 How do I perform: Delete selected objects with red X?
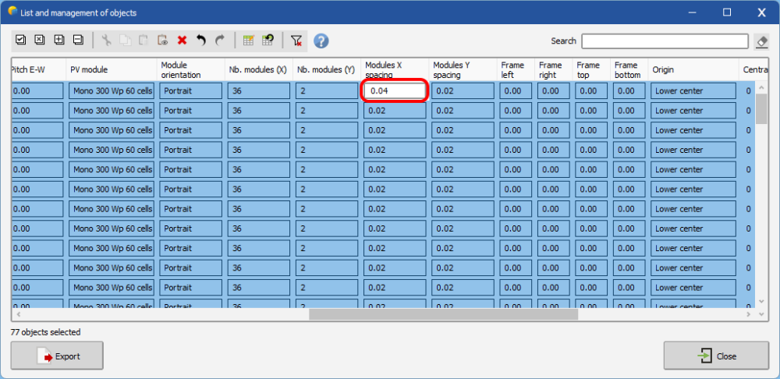[x=182, y=41]
